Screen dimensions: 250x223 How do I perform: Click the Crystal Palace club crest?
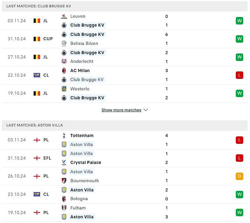point(64,162)
